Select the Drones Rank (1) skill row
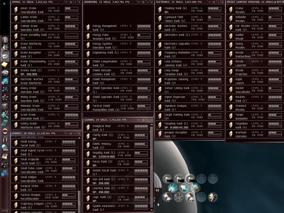Image resolution: width=284 pixels, height=213 pixels. [46, 72]
